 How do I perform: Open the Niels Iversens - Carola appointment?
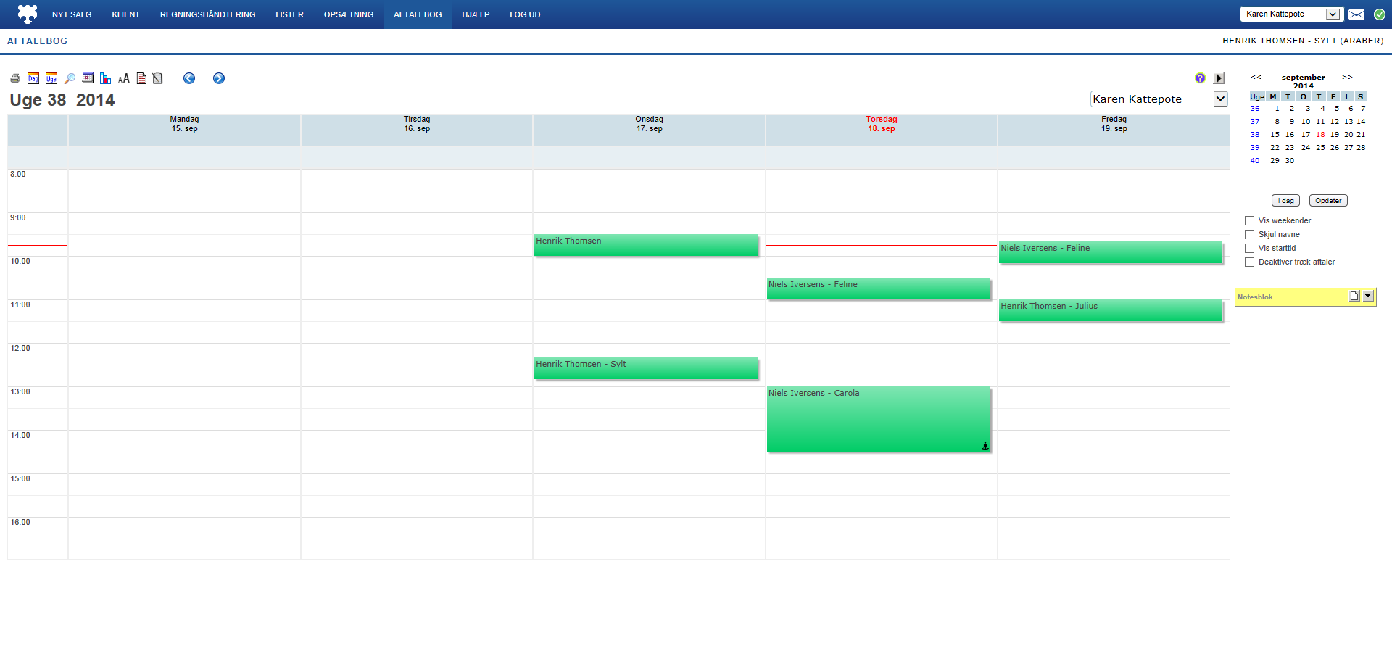878,419
